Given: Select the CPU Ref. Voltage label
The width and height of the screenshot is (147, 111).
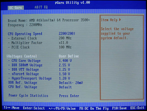Looking at the screenshot, I should pyautogui.click(x=23, y=87).
